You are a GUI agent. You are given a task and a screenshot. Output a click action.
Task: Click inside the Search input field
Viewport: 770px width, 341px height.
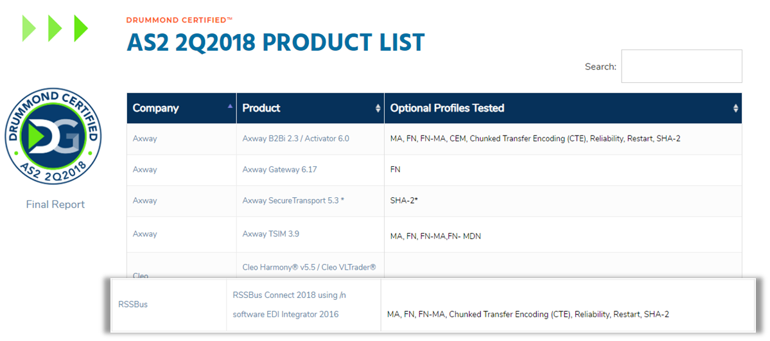681,66
